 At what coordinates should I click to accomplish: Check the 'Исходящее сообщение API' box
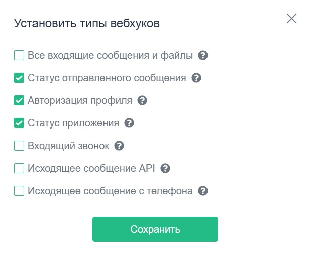pos(19,168)
